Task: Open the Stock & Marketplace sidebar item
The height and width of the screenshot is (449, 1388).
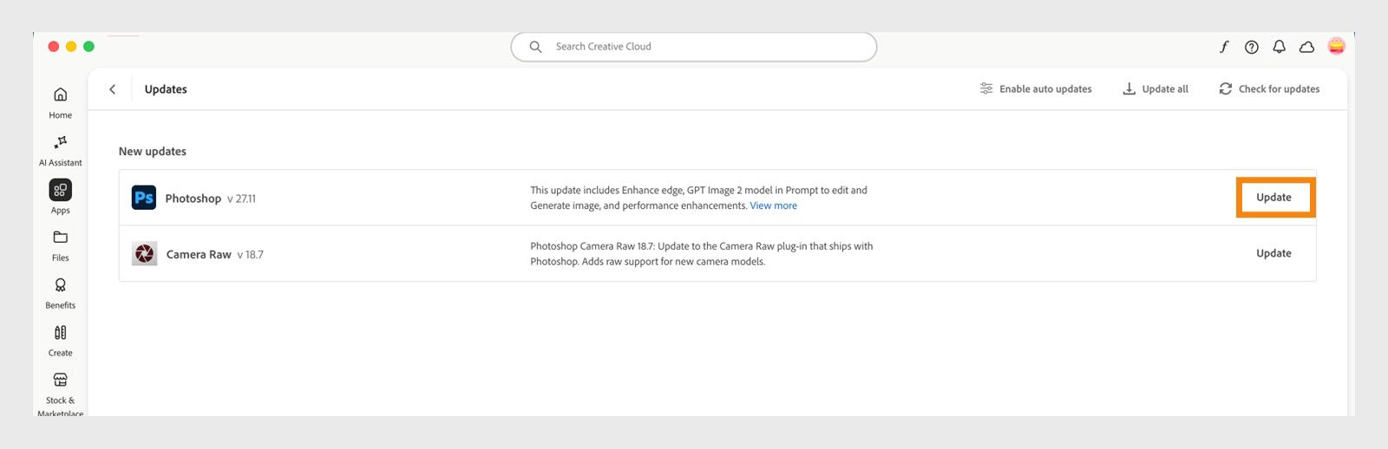Action: (60, 394)
